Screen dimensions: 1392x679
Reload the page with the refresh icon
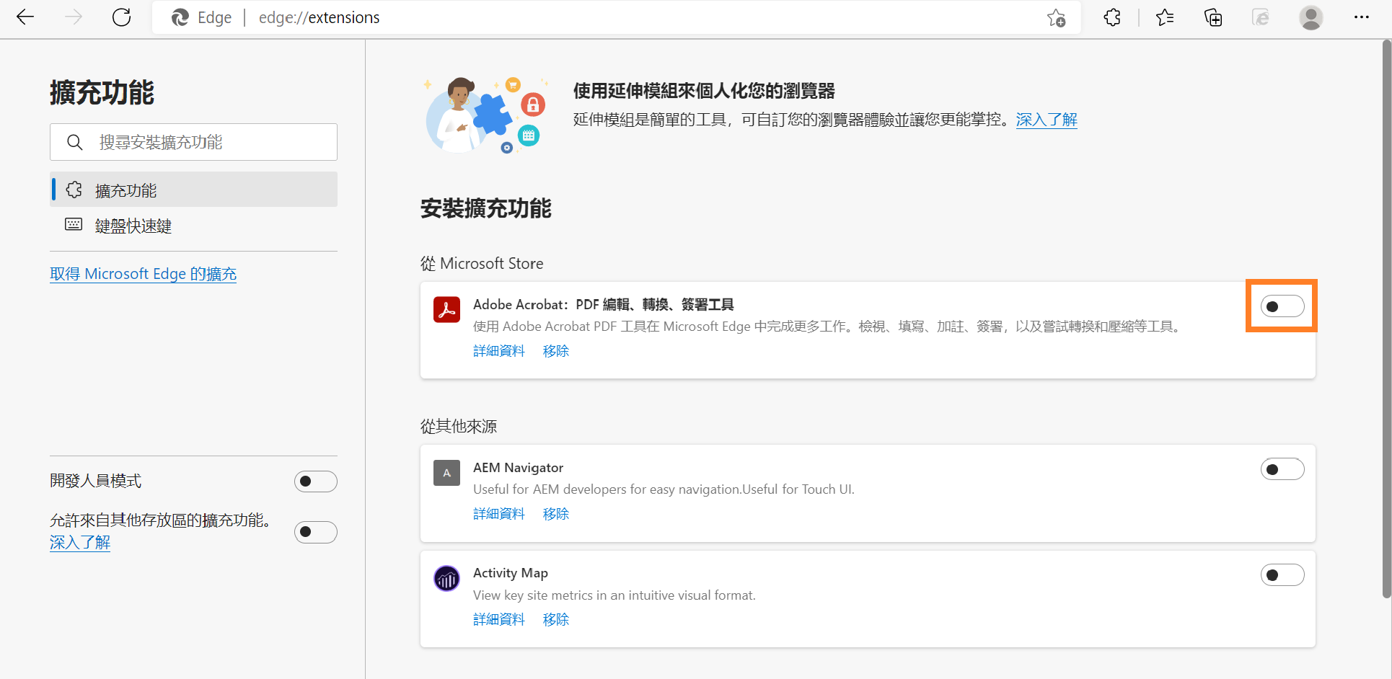pos(121,17)
